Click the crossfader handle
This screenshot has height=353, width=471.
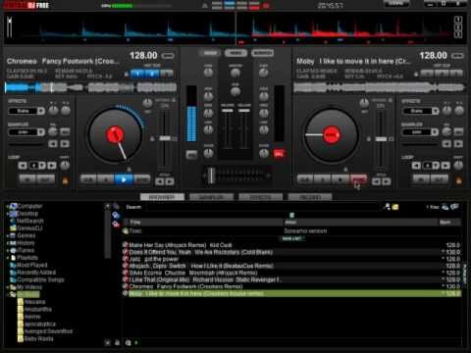(x=212, y=176)
